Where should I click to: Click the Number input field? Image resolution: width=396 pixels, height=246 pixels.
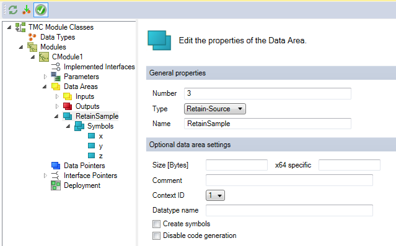[268, 93]
